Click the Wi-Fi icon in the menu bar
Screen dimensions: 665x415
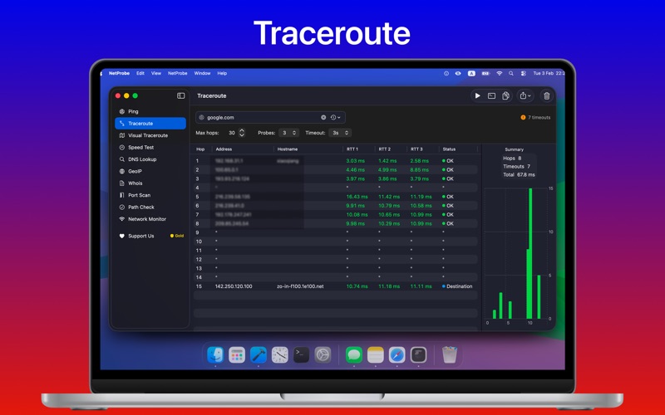(500, 73)
